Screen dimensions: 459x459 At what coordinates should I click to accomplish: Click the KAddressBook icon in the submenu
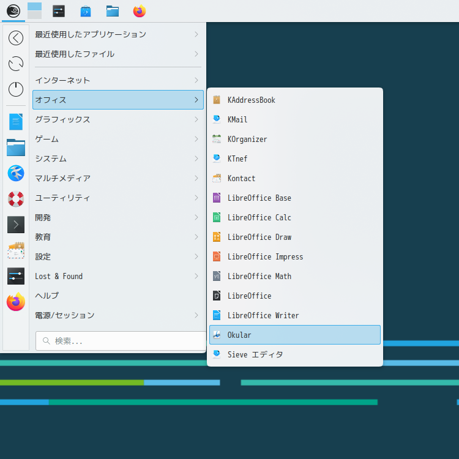pos(217,100)
